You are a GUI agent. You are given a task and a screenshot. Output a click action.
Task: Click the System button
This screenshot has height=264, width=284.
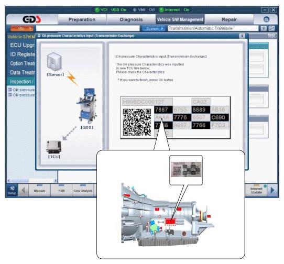154,29
